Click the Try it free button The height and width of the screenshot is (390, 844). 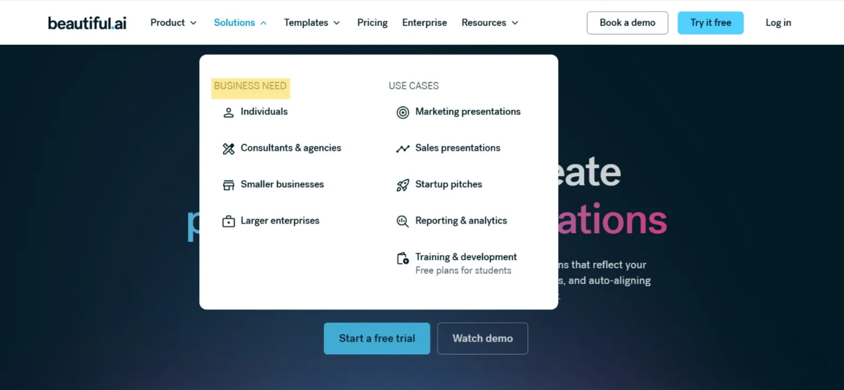710,23
